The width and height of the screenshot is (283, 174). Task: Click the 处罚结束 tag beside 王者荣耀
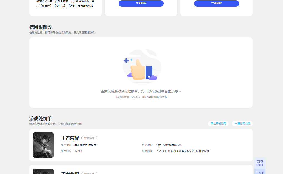pyautogui.click(x=89, y=138)
